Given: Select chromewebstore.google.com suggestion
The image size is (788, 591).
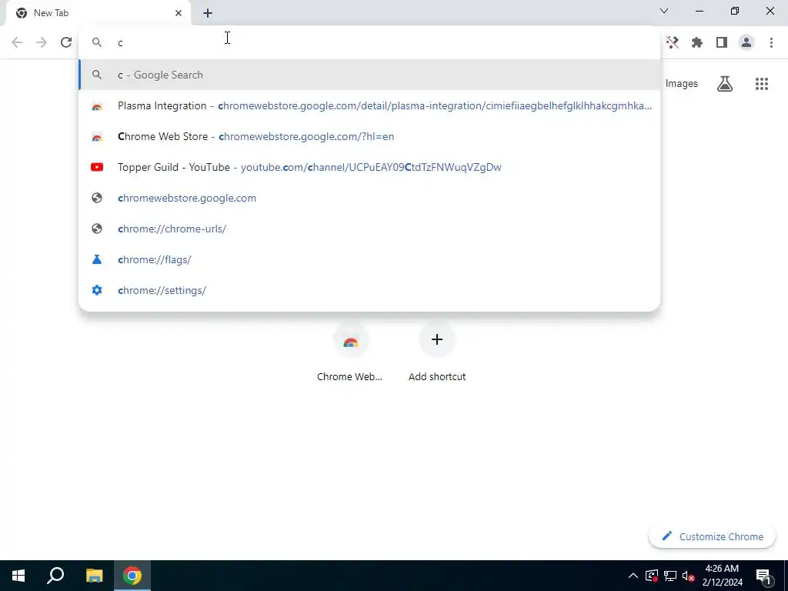Looking at the screenshot, I should pyautogui.click(x=369, y=198).
